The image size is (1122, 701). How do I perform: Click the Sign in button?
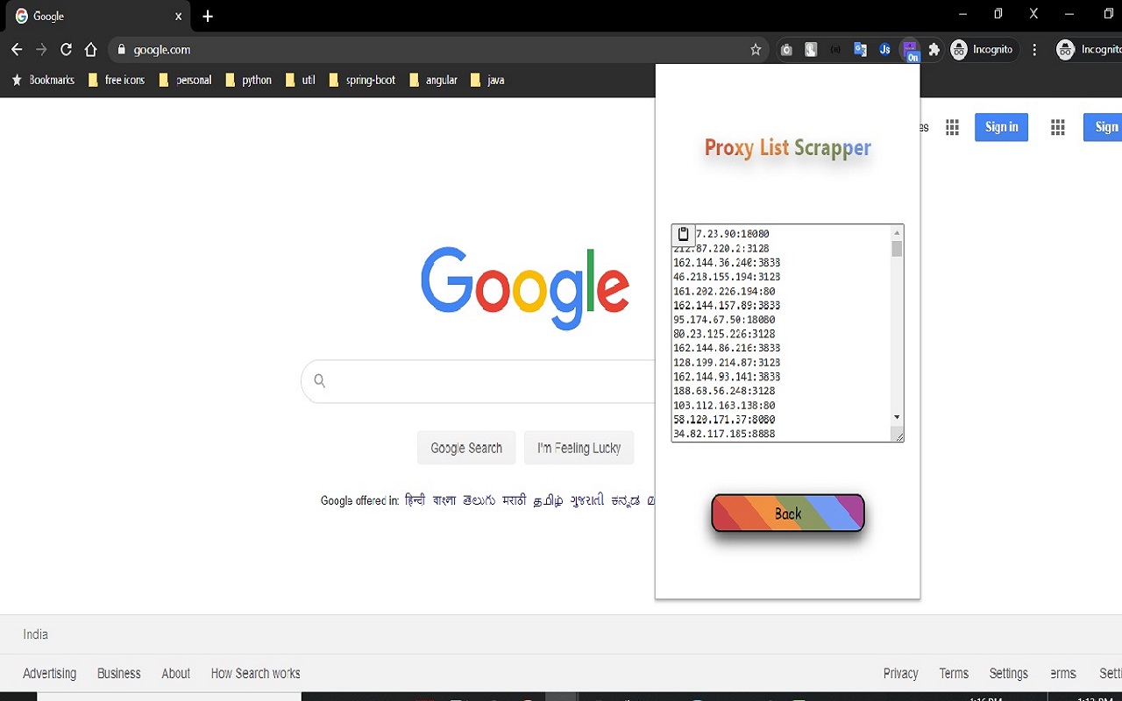tap(1001, 127)
